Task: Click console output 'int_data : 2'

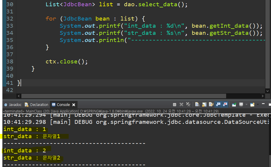Action: tap(25, 151)
